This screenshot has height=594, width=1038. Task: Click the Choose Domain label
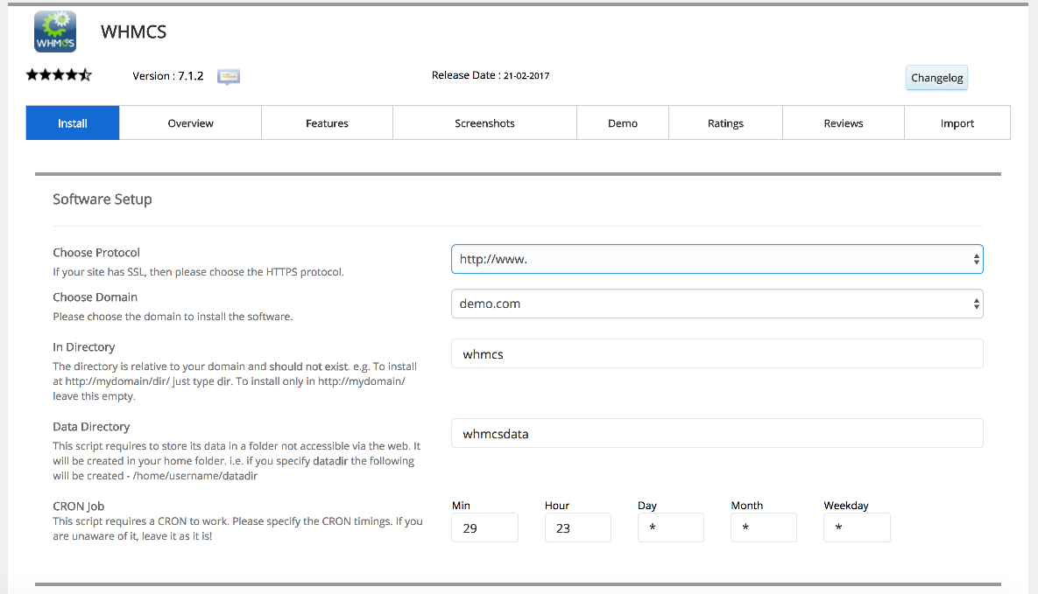(95, 297)
